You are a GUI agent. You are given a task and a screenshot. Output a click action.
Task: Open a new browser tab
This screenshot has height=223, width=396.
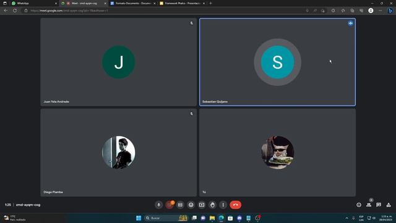click(210, 3)
